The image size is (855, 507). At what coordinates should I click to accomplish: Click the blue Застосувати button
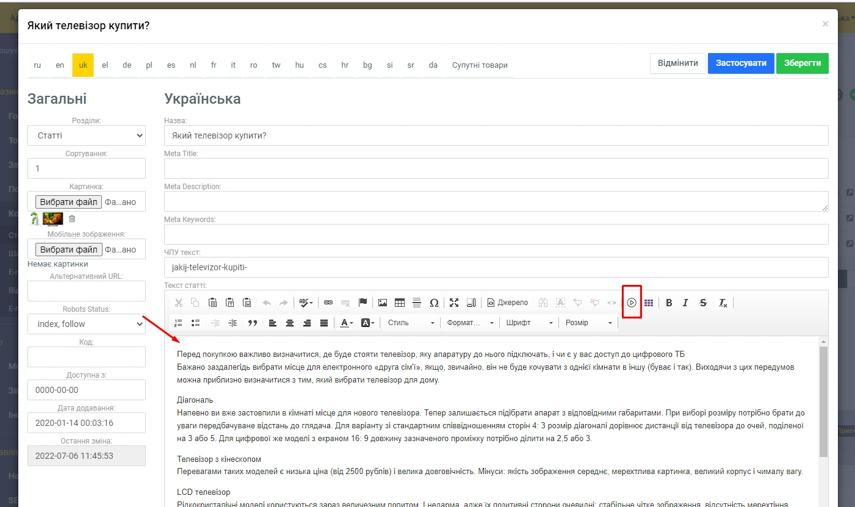pos(741,63)
